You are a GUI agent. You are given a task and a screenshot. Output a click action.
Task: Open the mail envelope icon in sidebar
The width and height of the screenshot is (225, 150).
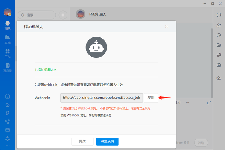coord(7,130)
